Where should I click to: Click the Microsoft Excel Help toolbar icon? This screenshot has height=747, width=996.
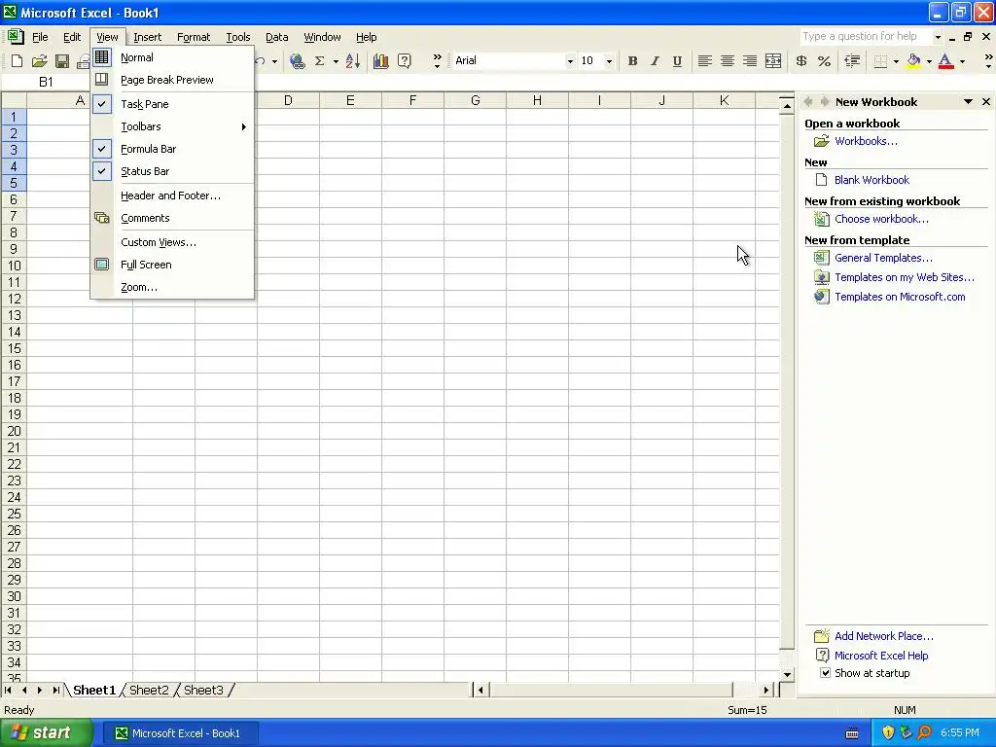tap(404, 61)
